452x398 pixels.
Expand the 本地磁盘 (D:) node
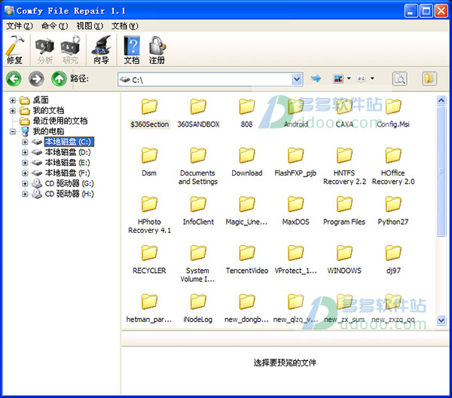(25, 152)
